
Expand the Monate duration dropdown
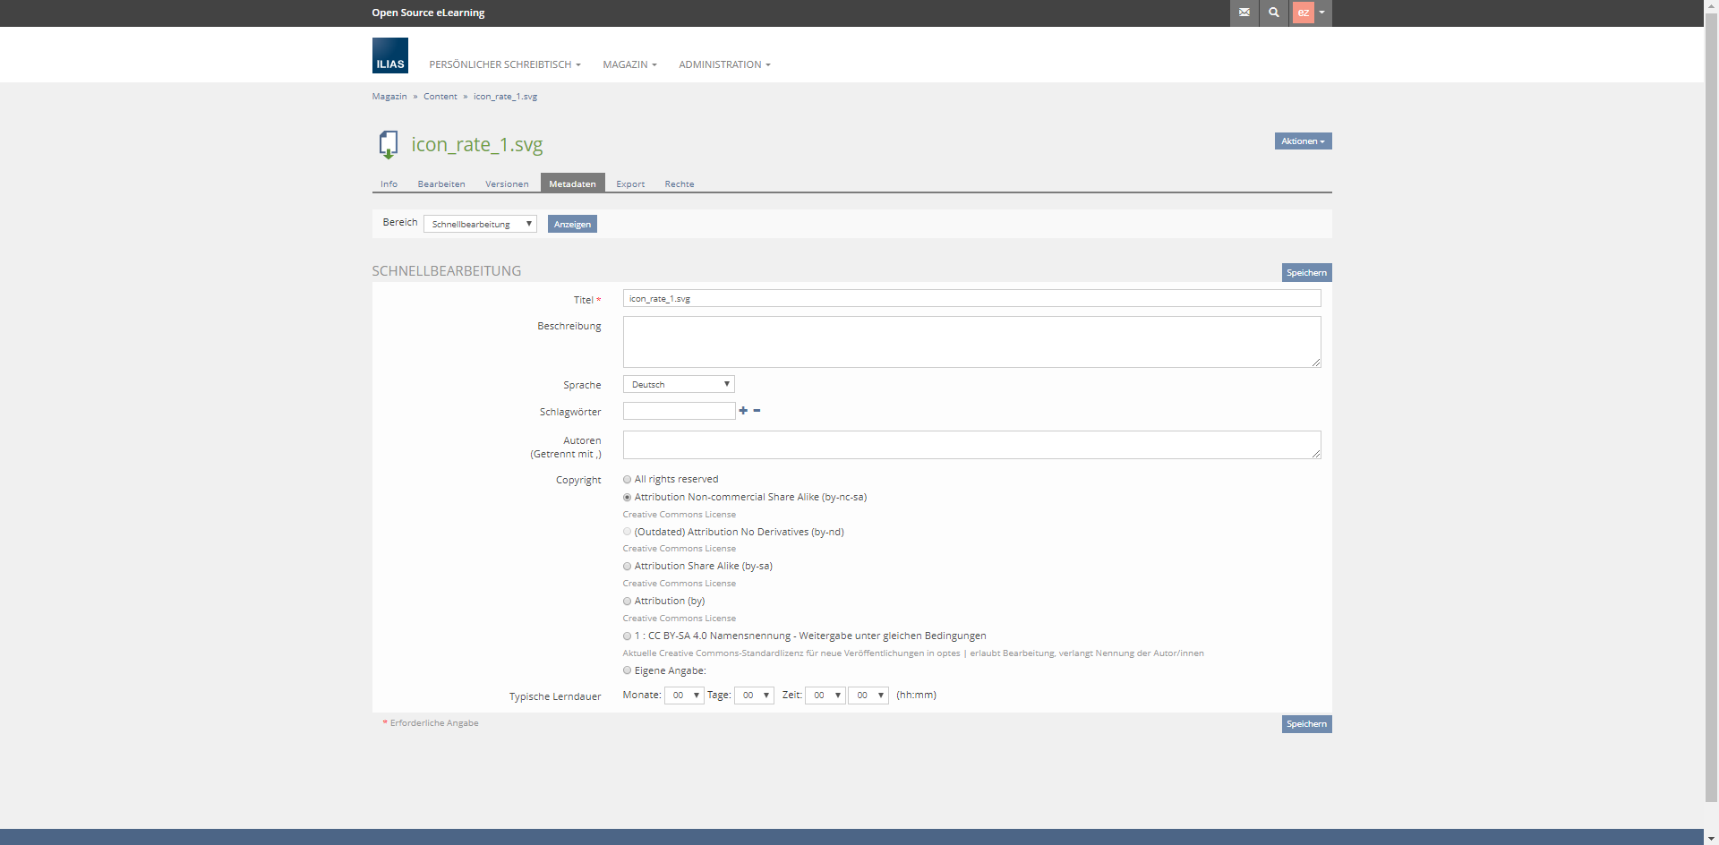pos(683,696)
